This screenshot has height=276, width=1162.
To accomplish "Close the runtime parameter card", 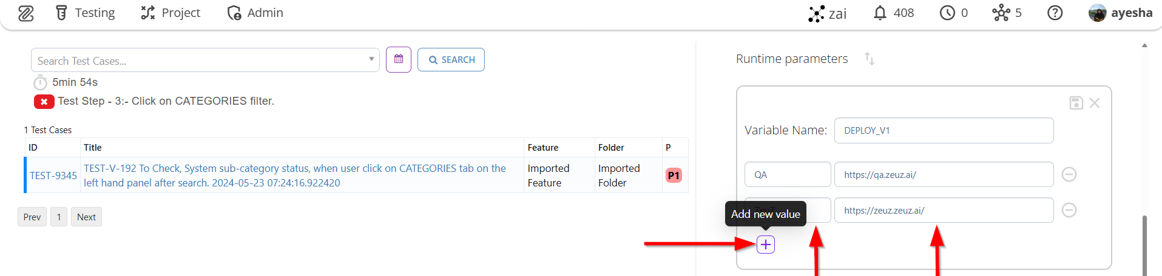I will coord(1095,103).
